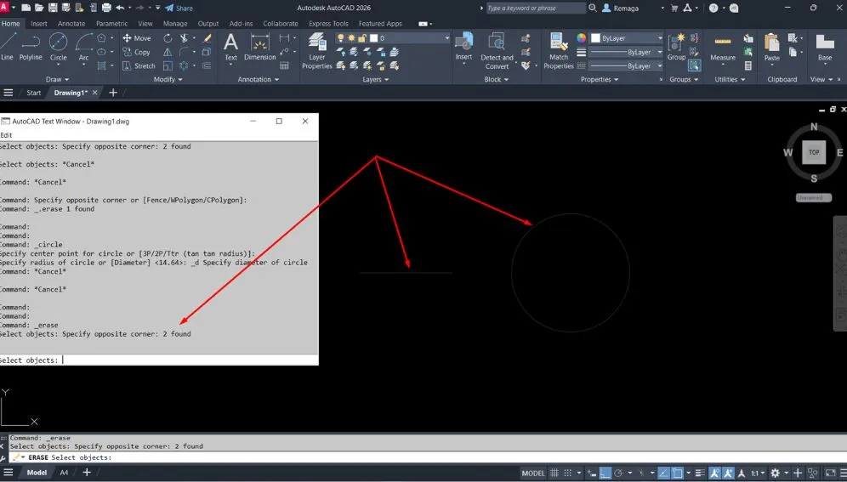Open the A4 layout tab

64,473
